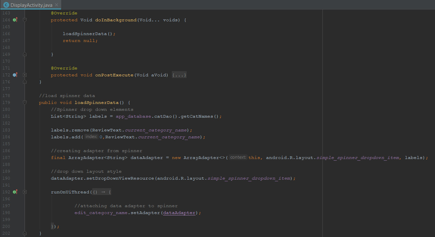This screenshot has width=435, height=237.
Task: Click the fold end marker on line 169
Action: 25,54
